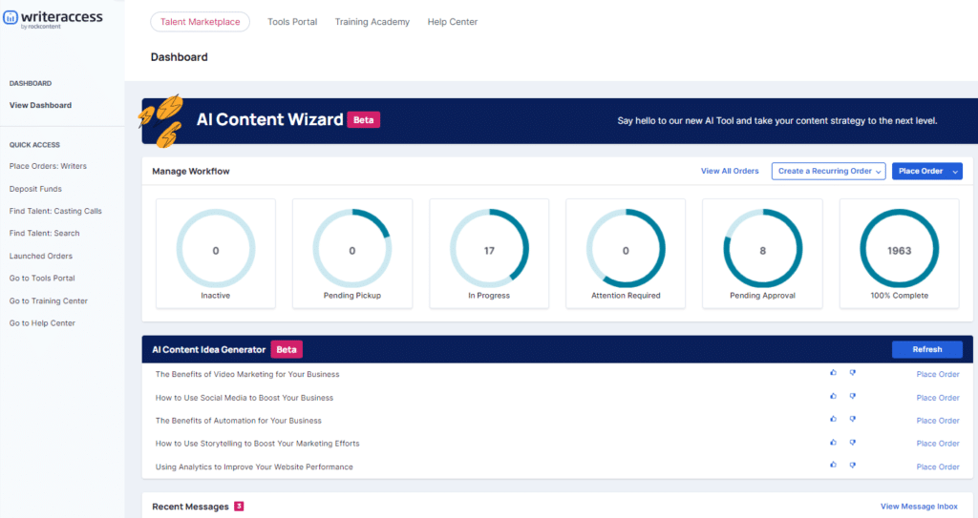Open Launched Orders in sidebar
This screenshot has width=978, height=518.
click(40, 257)
